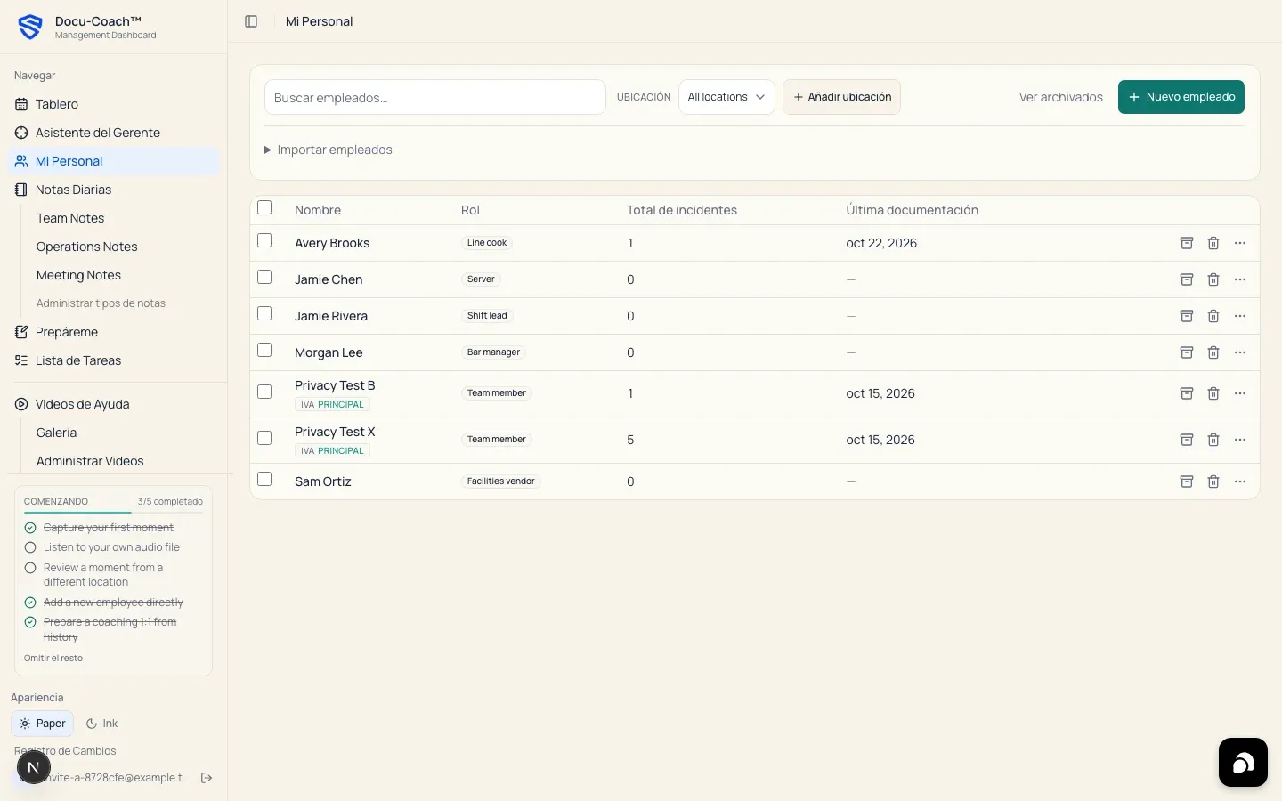
Task: Click the log out icon
Action: [x=207, y=778]
